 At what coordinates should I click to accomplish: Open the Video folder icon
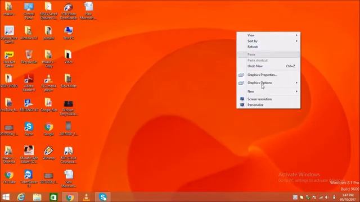(69, 57)
